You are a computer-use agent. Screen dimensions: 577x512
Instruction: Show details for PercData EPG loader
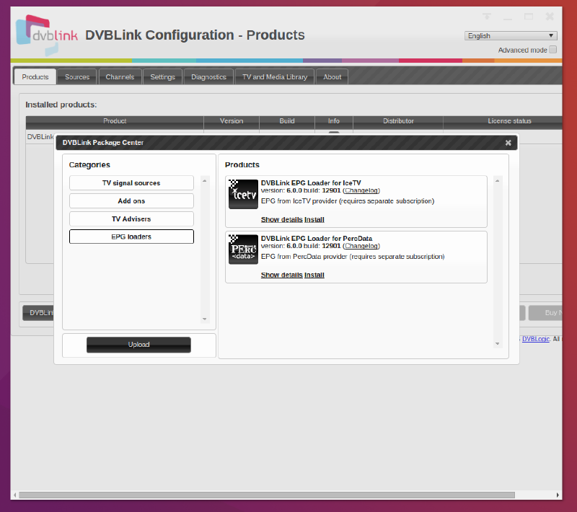pos(282,275)
